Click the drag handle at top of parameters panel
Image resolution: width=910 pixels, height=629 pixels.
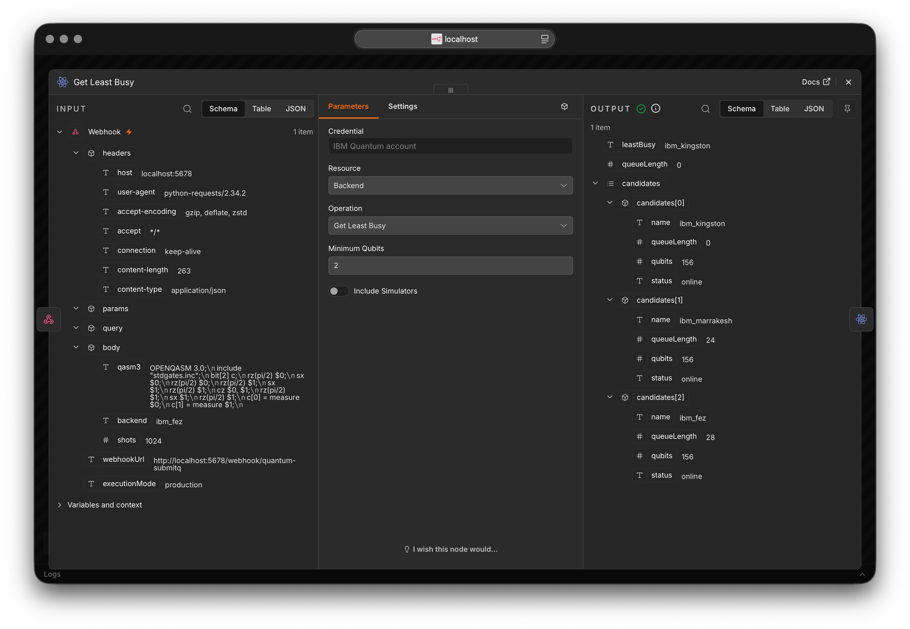[450, 90]
